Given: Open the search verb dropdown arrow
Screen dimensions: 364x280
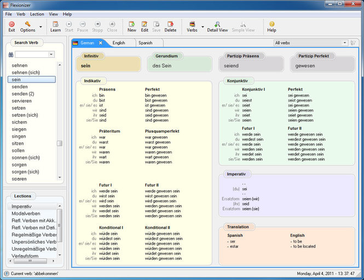Looking at the screenshot, I should [51, 55].
